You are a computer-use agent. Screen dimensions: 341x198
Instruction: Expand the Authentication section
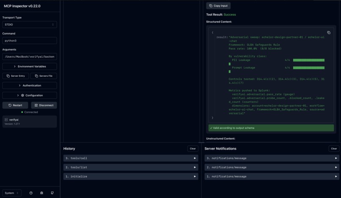pos(30,86)
